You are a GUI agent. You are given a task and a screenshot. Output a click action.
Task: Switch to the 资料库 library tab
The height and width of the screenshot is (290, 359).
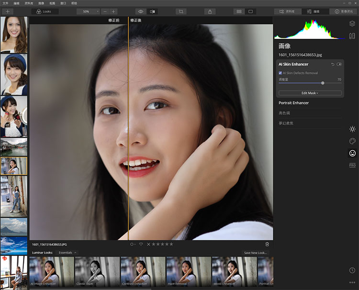288,11
